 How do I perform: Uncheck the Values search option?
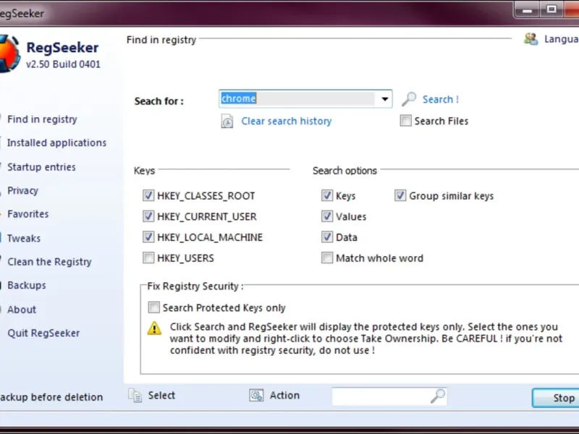click(327, 216)
